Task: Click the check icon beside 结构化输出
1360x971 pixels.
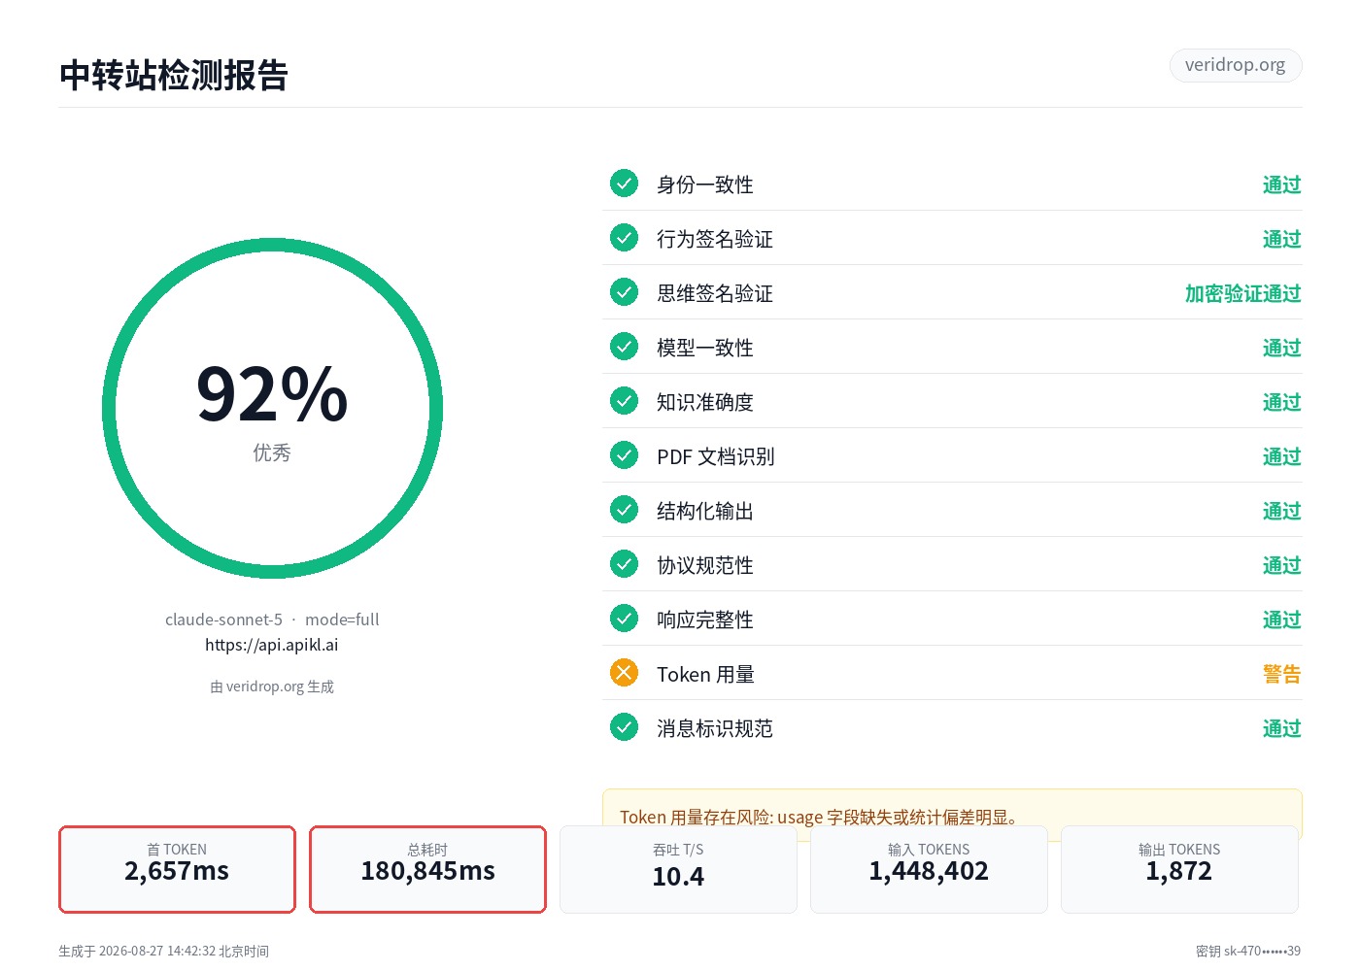Action: tap(624, 510)
